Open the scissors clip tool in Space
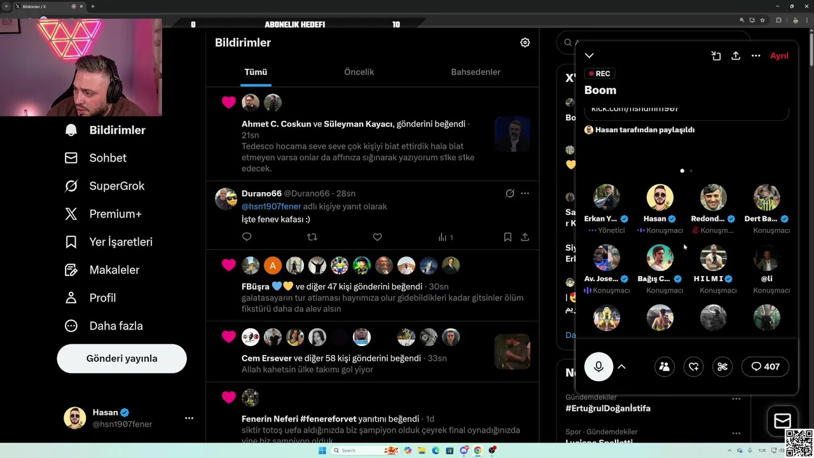 (722, 366)
